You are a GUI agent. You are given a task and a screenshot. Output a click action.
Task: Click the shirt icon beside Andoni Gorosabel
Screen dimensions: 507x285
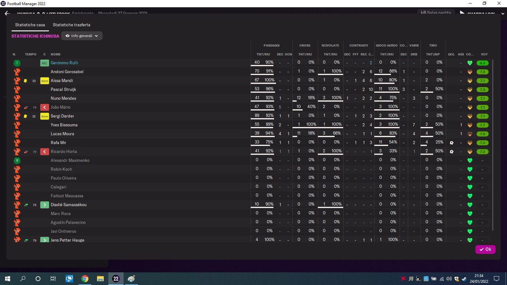17,72
